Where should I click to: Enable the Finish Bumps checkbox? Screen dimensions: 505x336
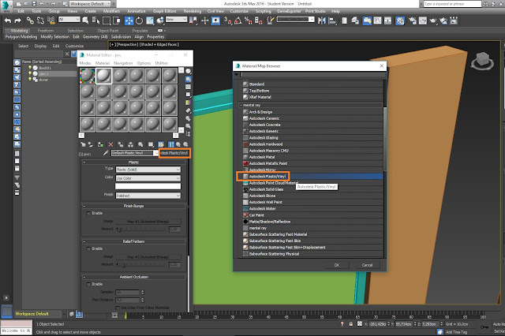88,213
